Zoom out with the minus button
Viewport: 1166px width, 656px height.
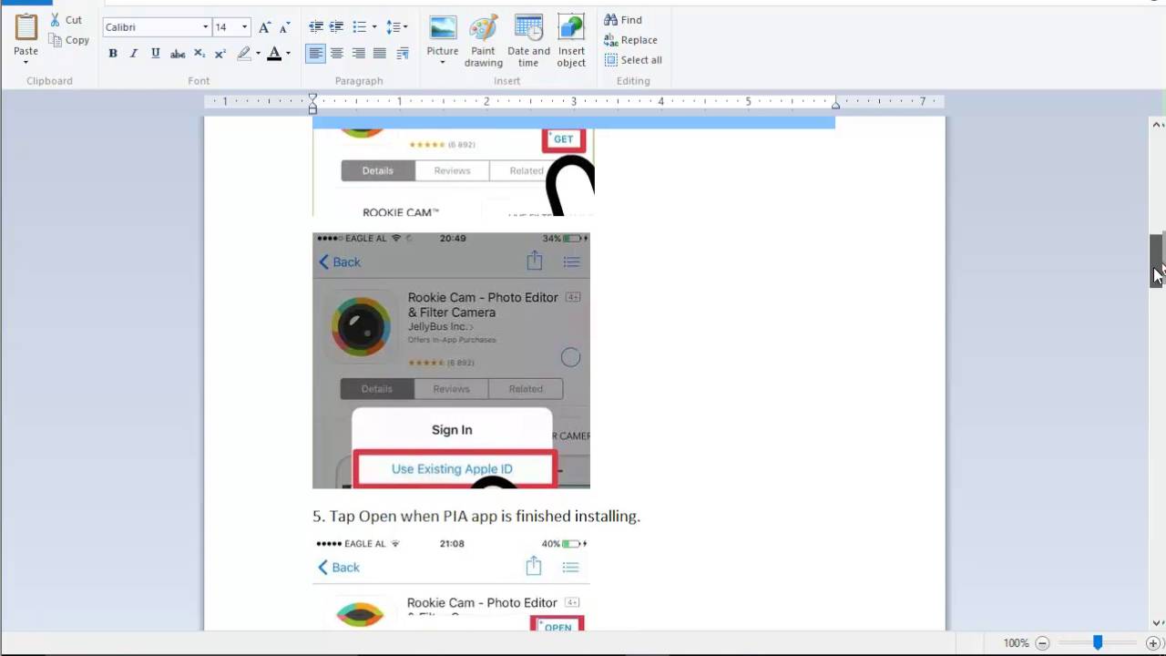1042,643
